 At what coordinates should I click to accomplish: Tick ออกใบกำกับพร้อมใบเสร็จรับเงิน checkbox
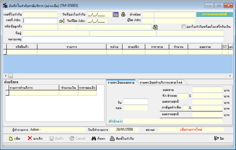[183, 27]
